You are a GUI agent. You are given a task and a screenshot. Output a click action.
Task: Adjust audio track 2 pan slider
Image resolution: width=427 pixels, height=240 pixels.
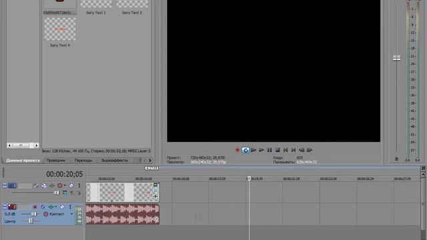click(31, 221)
